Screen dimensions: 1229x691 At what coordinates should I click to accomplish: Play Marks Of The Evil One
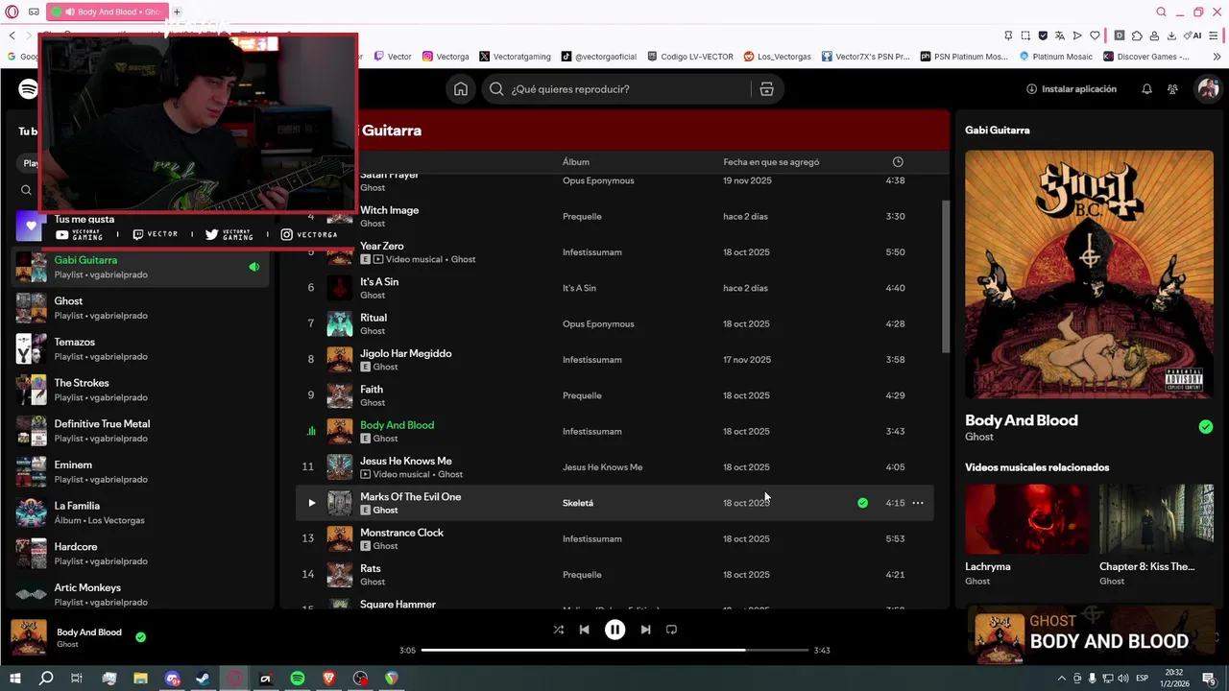coord(311,503)
